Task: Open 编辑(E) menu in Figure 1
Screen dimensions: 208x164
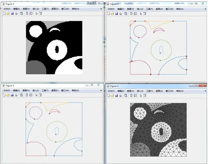Action: pyautogui.click(x=17, y=9)
